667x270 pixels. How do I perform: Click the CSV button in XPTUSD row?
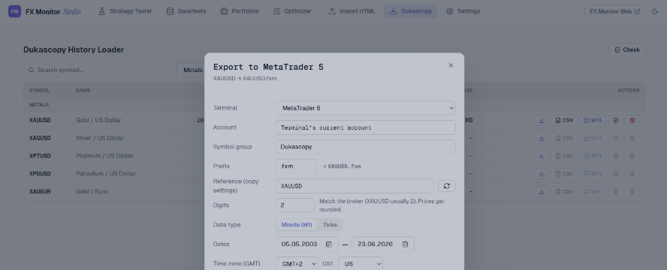coord(564,156)
